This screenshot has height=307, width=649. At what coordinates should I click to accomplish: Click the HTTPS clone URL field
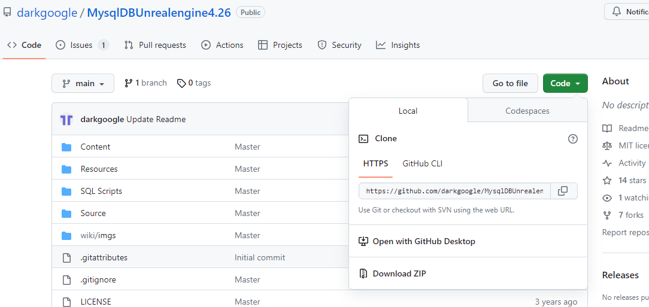tap(454, 191)
